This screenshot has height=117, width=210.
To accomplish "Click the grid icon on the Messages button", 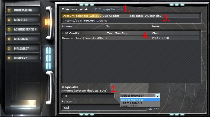I will 9,39.
